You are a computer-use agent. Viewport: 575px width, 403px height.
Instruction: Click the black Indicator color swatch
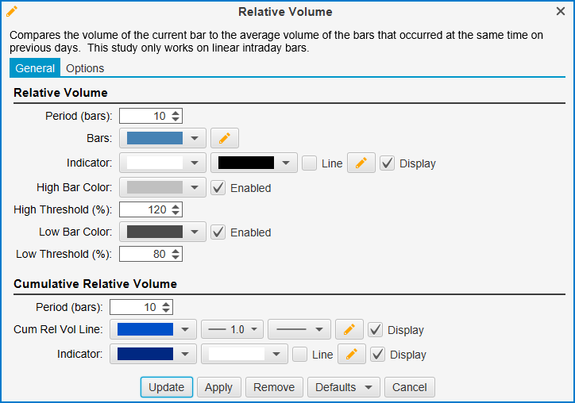pyautogui.click(x=246, y=163)
